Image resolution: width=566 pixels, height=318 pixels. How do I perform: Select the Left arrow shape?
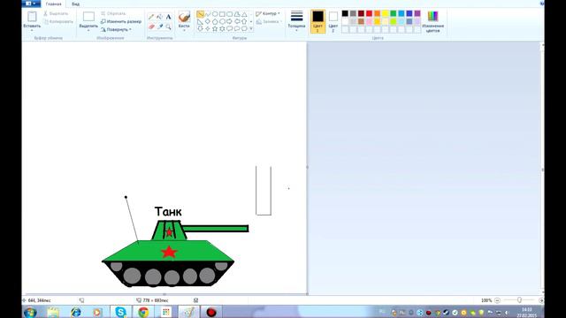tap(237, 21)
